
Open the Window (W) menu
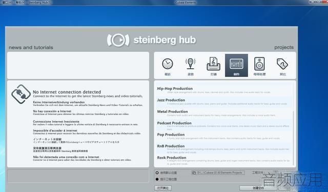[7, 3]
